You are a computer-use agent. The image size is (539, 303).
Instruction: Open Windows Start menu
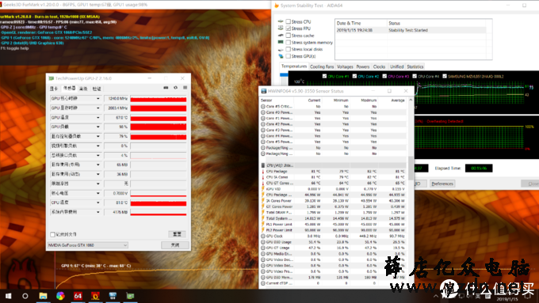tap(8, 296)
